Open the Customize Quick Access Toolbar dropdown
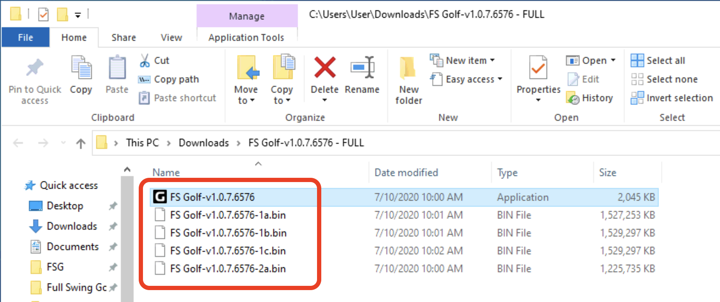The height and width of the screenshot is (302, 720). pyautogui.click(x=78, y=15)
